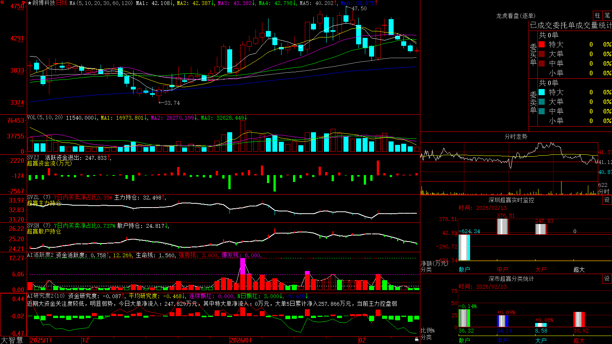Click the 3833 price axis label
Image resolution: width=612 pixels, height=344 pixels.
(17, 70)
